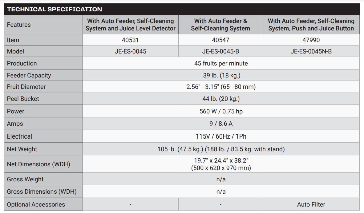Select model JE-ES-0045N-B
The image size is (364, 213).
[x=311, y=51]
